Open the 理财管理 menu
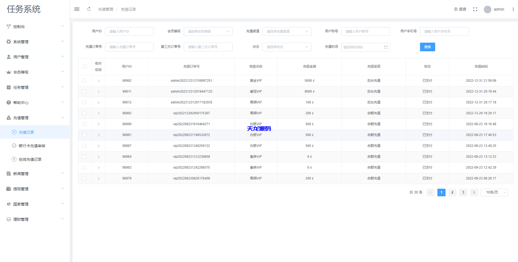The width and height of the screenshot is (518, 262). 35,219
